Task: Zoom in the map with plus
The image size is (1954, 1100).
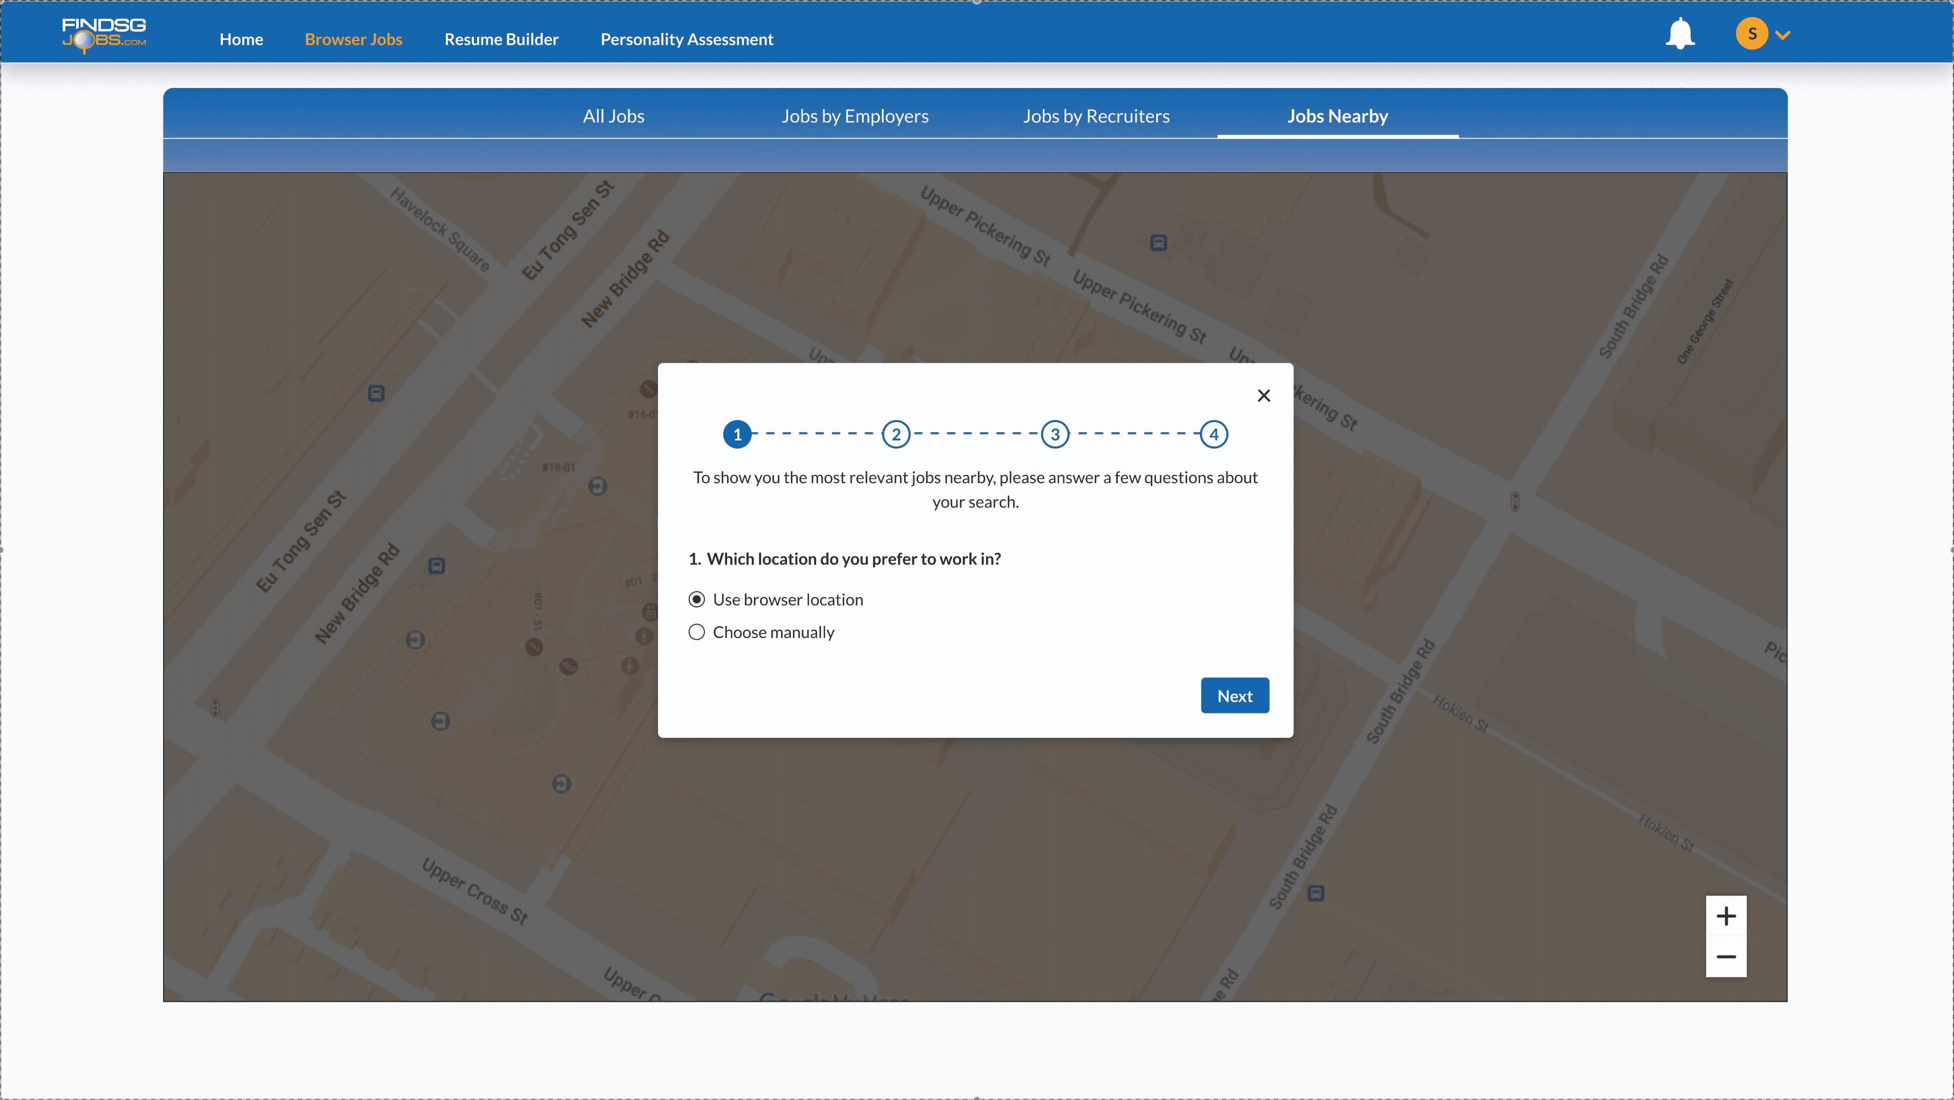Action: pos(1726,916)
